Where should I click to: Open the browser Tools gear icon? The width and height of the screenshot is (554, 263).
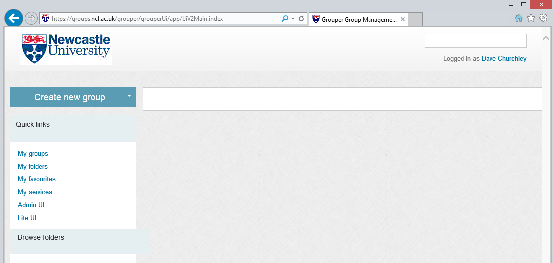tap(543, 18)
